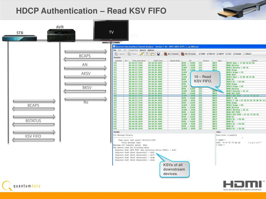Select last packet row number 428
Viewport: 266px width, 199px height.
click(x=189, y=129)
